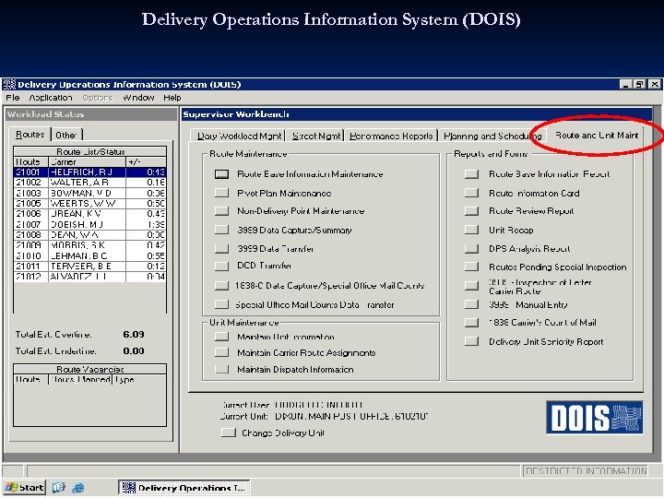
Task: Click the +/- column header
Action: click(146, 161)
